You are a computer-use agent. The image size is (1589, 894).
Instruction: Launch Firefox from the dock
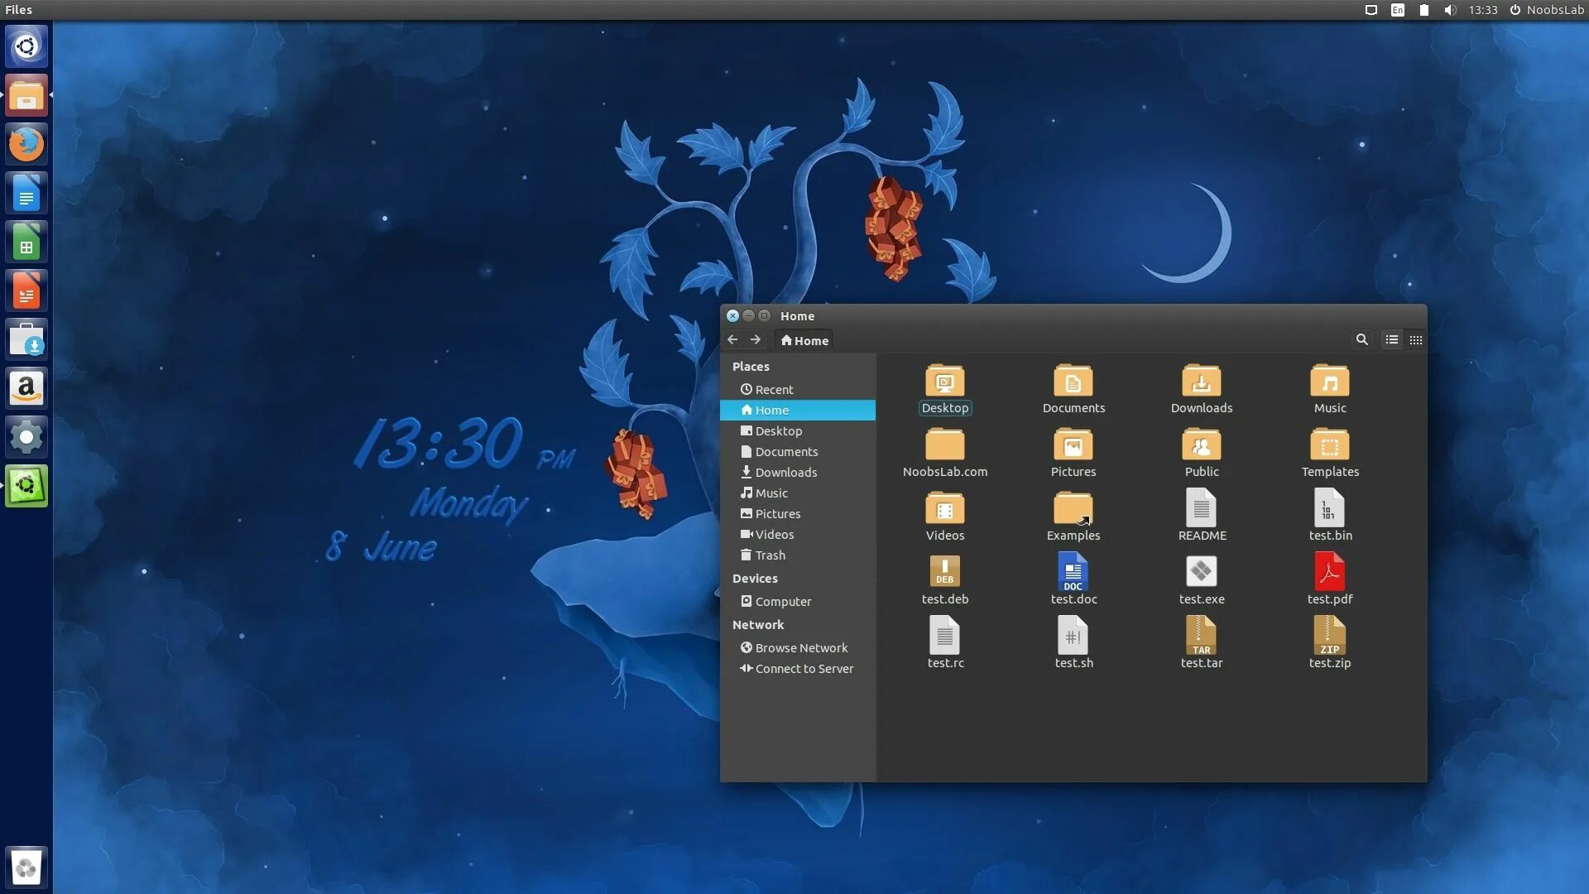(x=26, y=144)
